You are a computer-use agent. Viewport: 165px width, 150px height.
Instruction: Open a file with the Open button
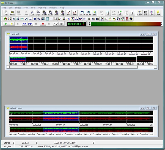(12, 13)
